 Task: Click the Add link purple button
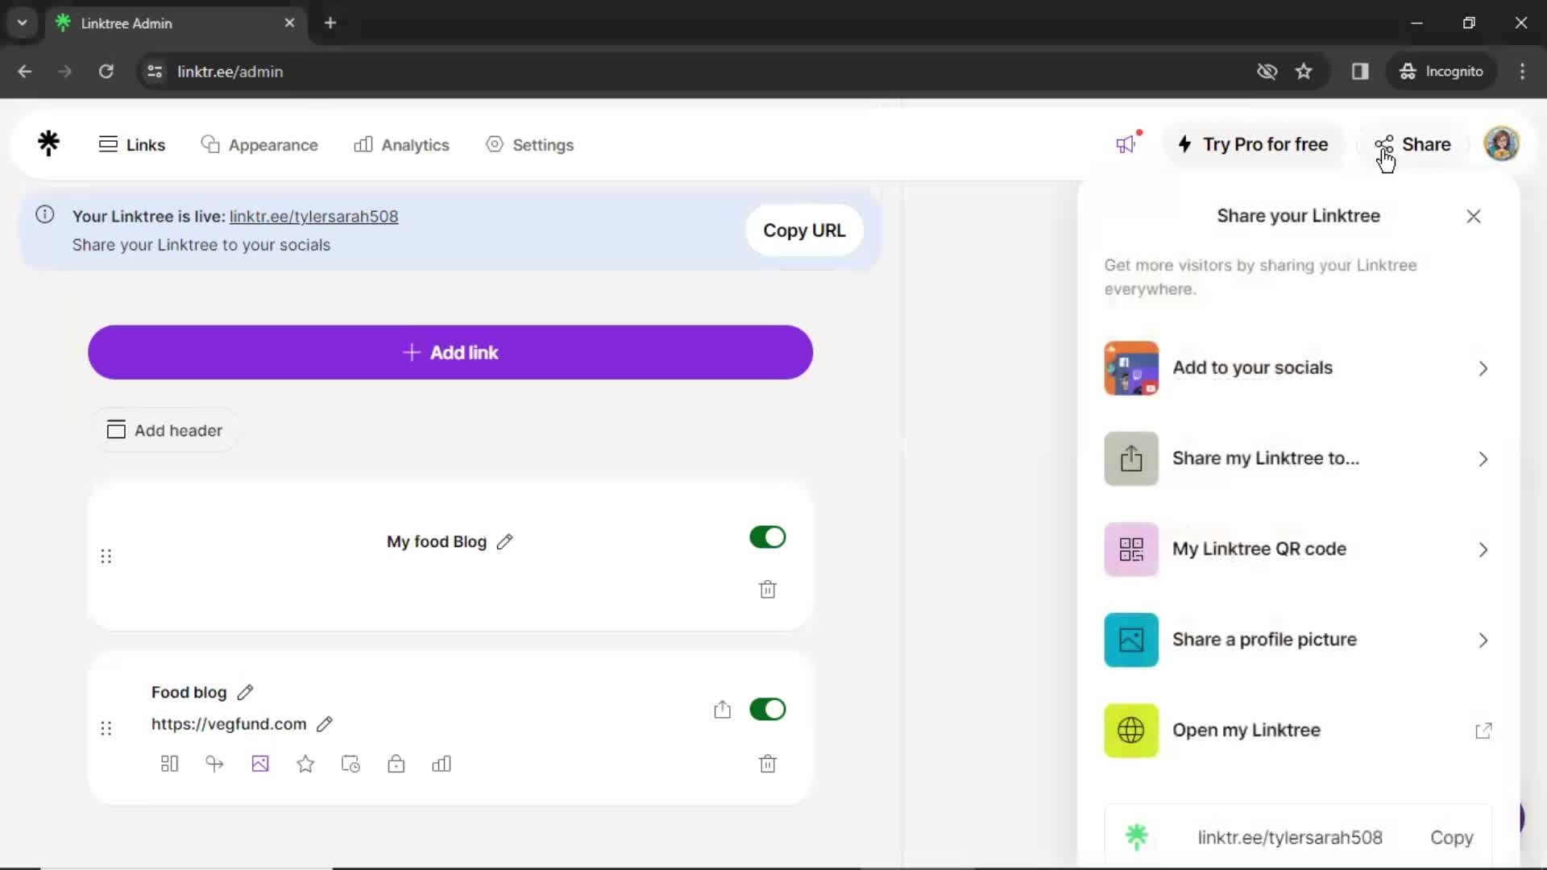[x=450, y=353]
